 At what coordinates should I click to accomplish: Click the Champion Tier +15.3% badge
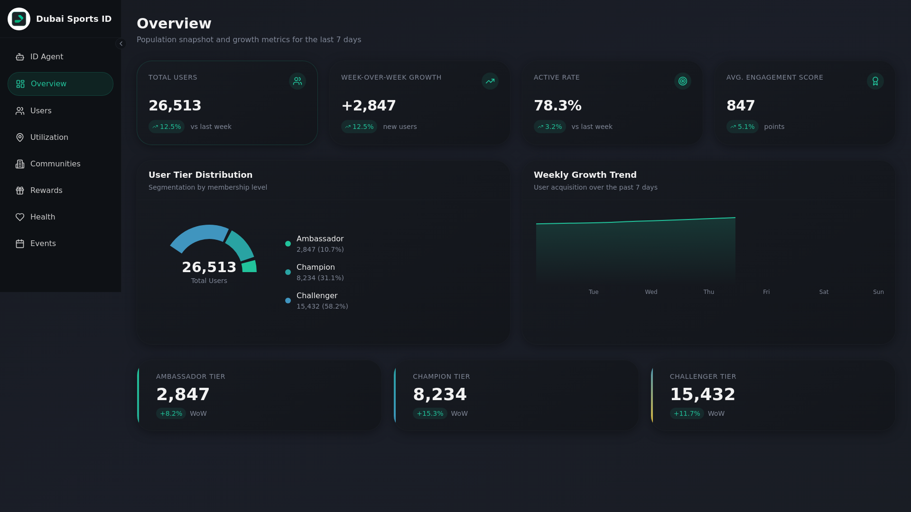coord(430,413)
